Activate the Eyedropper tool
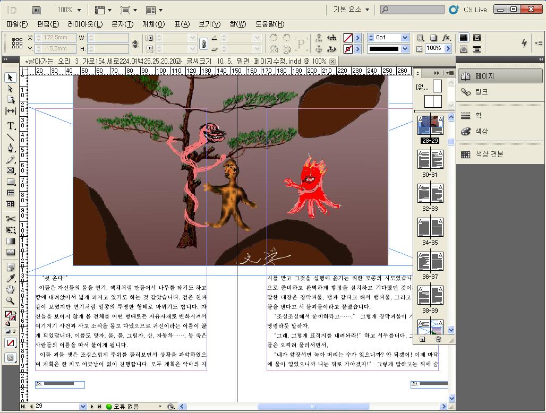The image size is (546, 413). [10, 278]
